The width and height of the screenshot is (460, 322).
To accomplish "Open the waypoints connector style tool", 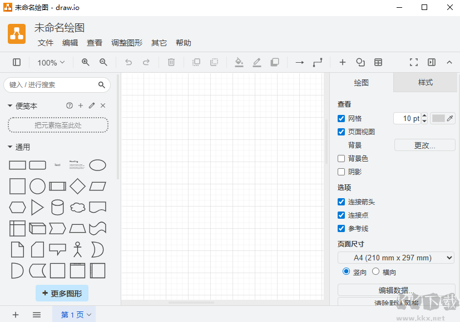I will 318,62.
